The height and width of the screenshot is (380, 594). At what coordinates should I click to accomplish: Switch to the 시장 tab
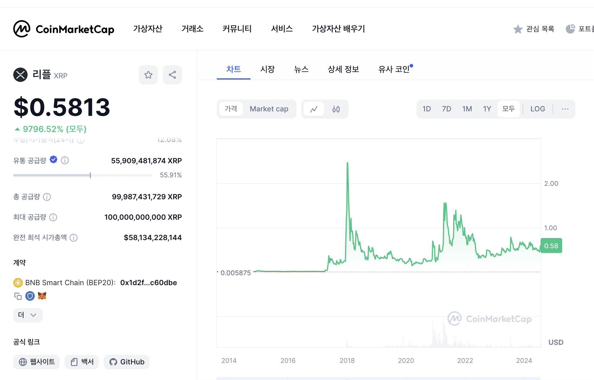click(268, 69)
